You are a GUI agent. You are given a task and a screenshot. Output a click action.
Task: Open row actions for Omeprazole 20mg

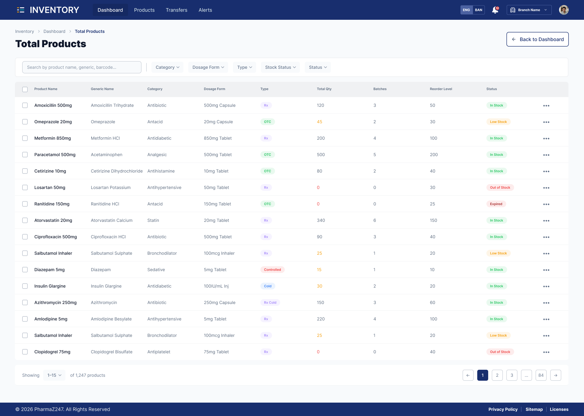coord(546,122)
